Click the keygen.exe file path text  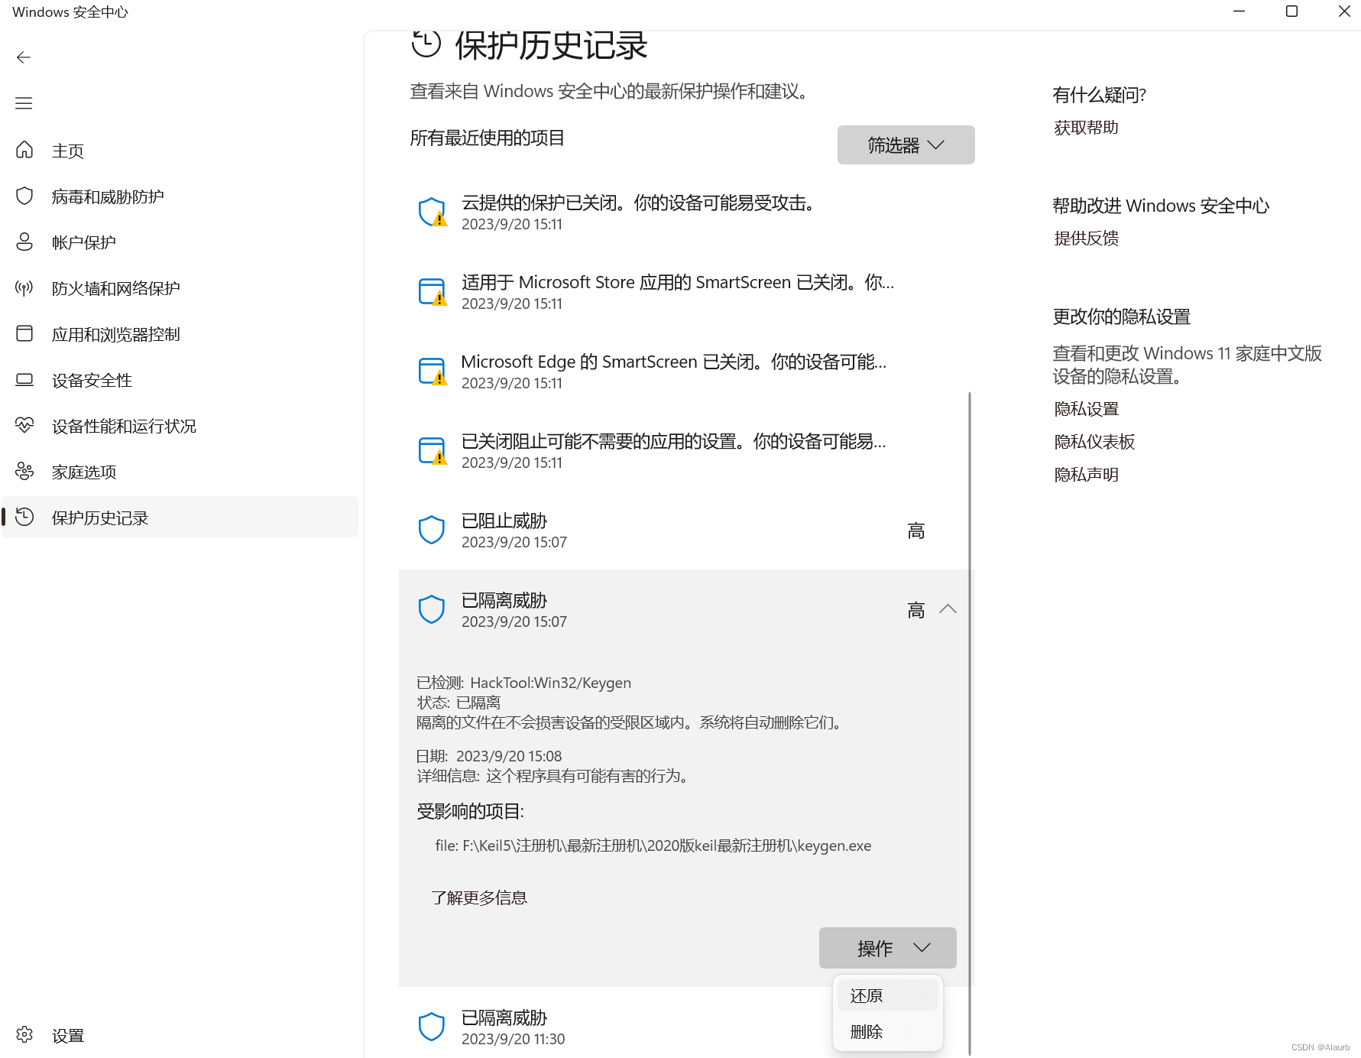pos(653,845)
